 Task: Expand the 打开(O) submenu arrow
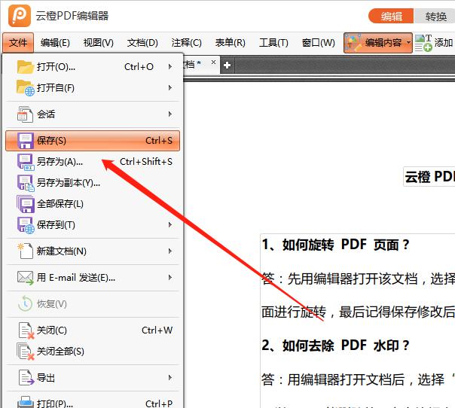pyautogui.click(x=170, y=67)
